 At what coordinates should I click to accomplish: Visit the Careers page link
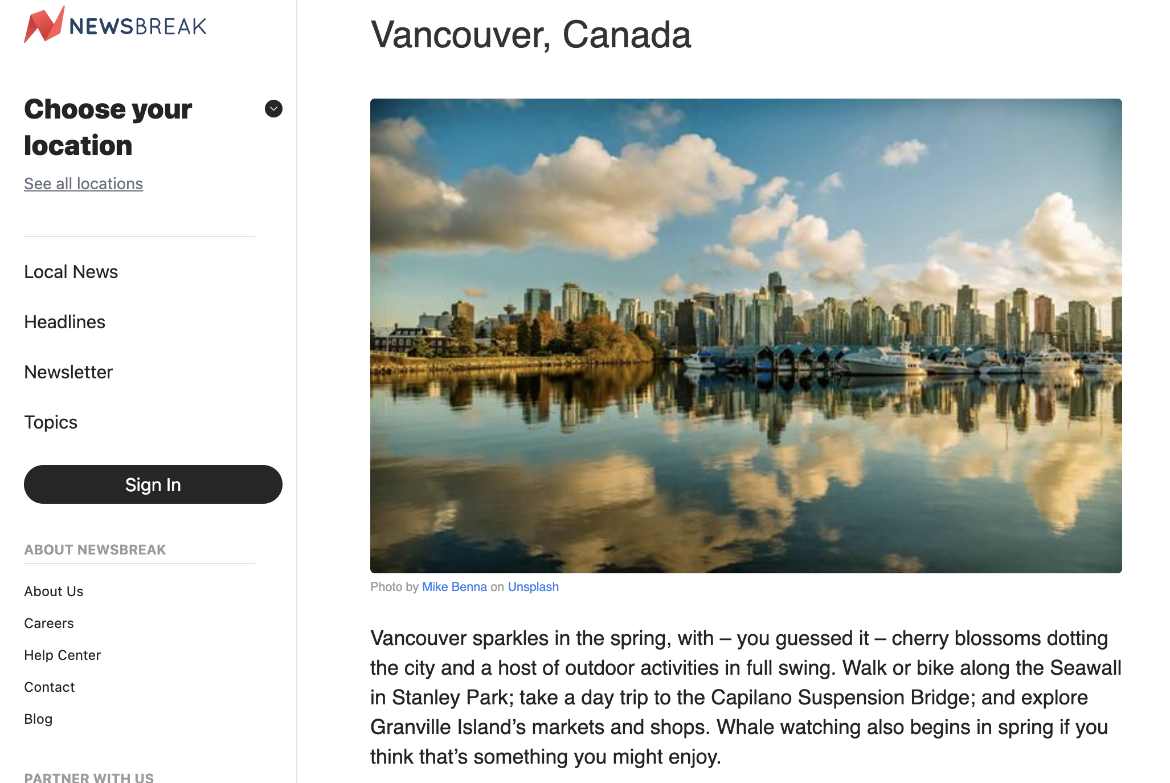click(x=49, y=623)
